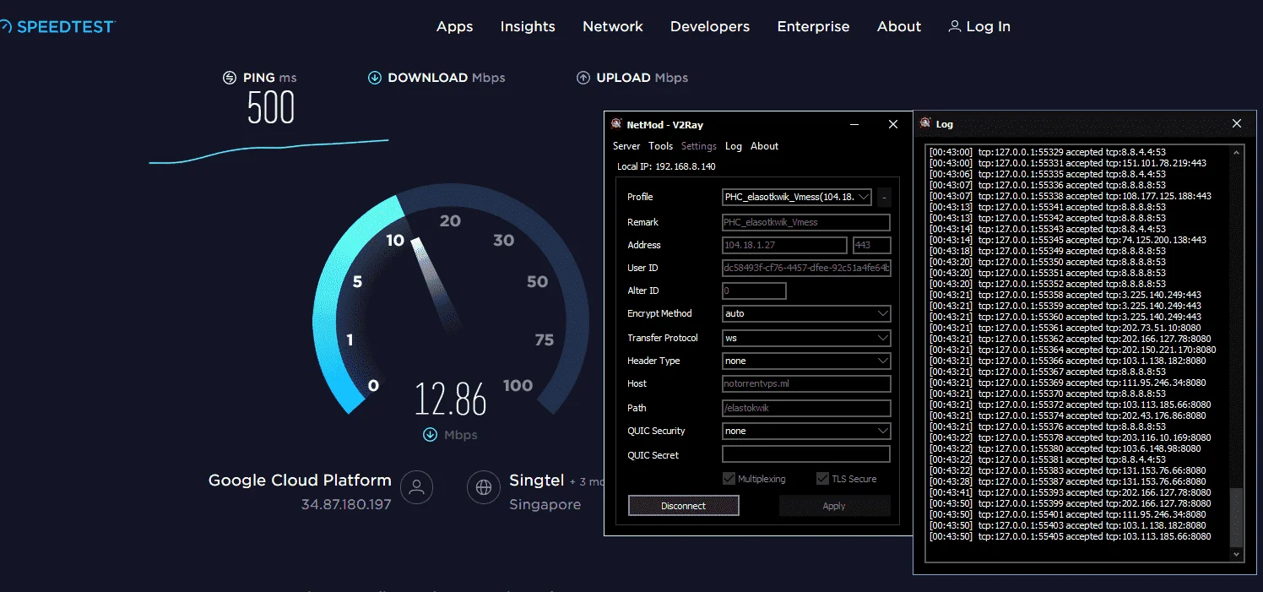This screenshot has width=1263, height=592.
Task: Click the Upload arrow icon
Action: pos(583,78)
